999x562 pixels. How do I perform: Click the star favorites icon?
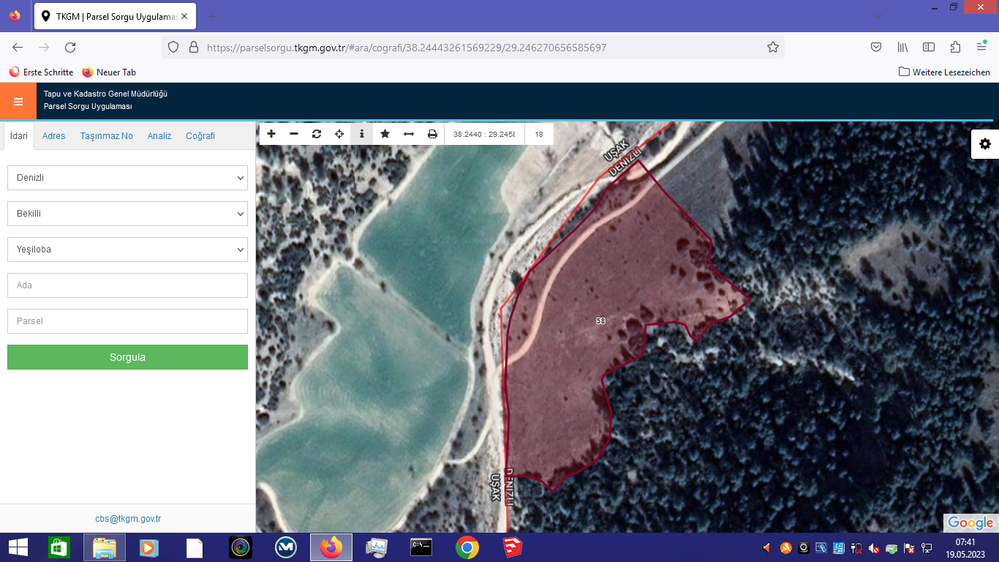[385, 134]
